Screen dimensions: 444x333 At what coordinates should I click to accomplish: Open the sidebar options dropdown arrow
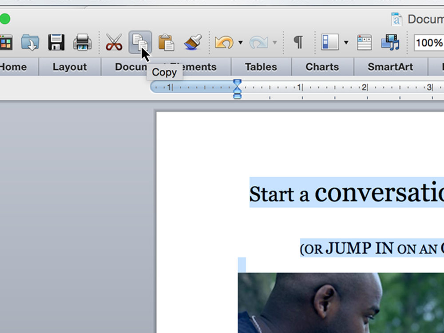click(346, 43)
